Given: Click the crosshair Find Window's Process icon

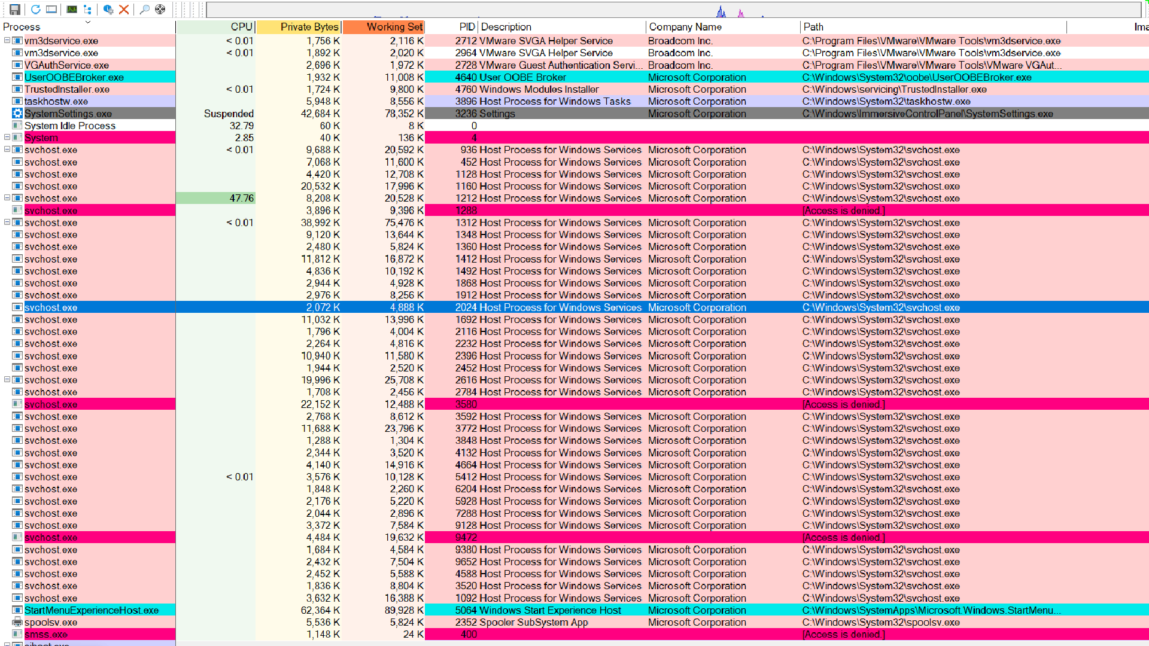Looking at the screenshot, I should [160, 9].
